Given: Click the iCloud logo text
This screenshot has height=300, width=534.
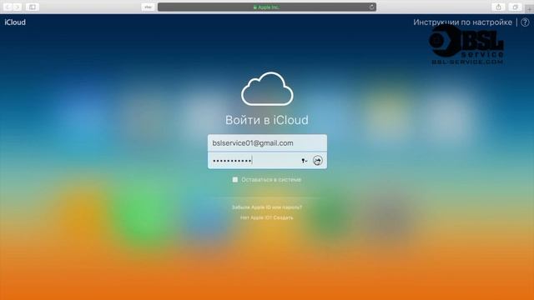Looking at the screenshot, I should (15, 22).
